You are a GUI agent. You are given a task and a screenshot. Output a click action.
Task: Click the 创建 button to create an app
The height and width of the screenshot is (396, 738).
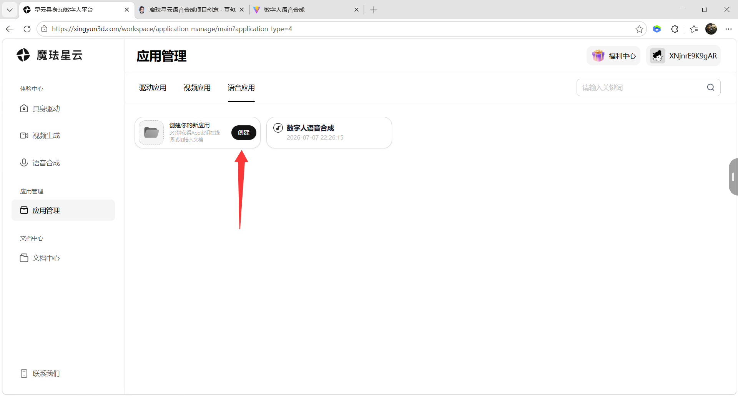[244, 133]
